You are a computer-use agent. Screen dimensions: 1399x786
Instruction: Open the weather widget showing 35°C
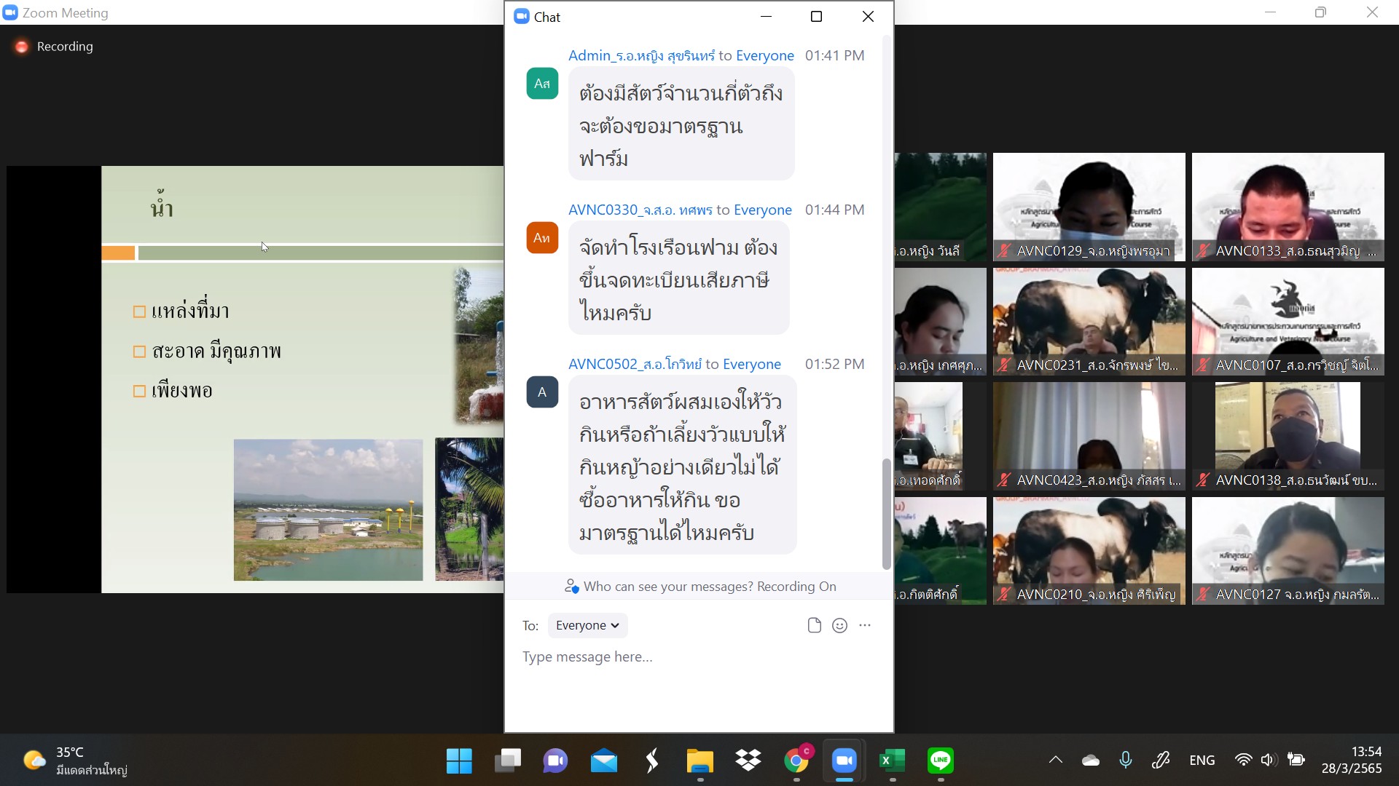[74, 761]
